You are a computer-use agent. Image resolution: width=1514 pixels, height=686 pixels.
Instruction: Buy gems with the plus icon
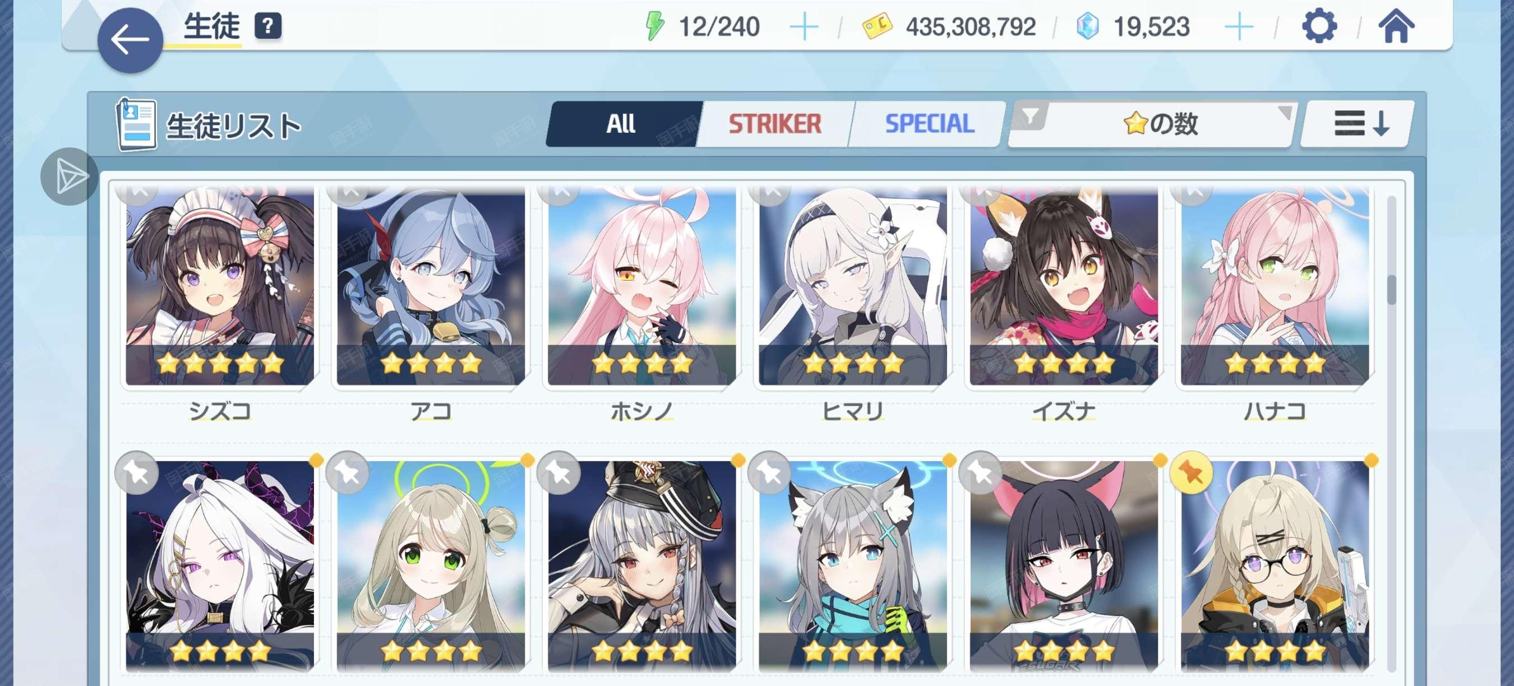click(x=1238, y=27)
